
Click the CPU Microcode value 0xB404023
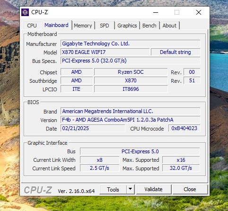(184, 128)
